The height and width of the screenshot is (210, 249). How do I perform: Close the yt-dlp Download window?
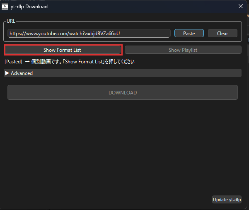[240, 6]
